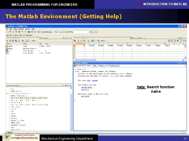Switch to the Current Directory tab
Image resolution: width=189 pixels, height=141 pixels.
(x=13, y=38)
